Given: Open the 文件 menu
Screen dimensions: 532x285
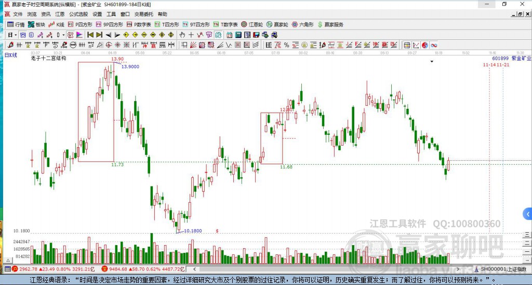Looking at the screenshot, I should pos(18,14).
